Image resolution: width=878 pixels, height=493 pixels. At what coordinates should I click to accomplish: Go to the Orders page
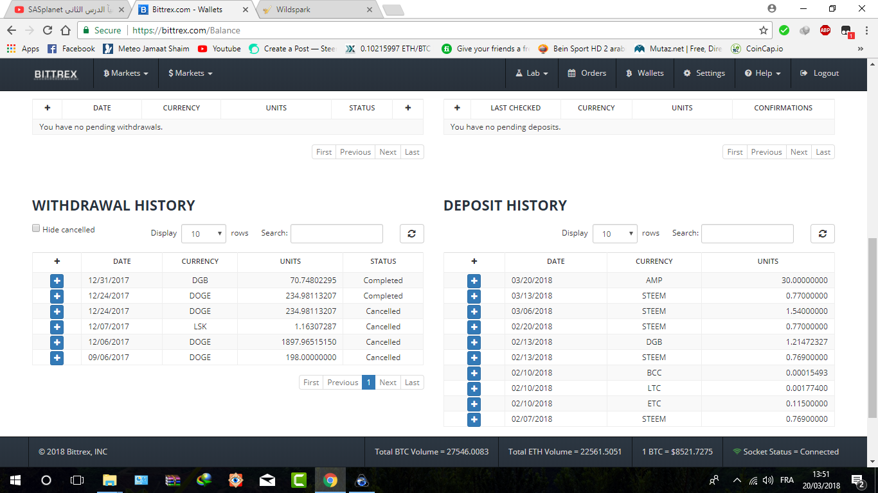(587, 73)
